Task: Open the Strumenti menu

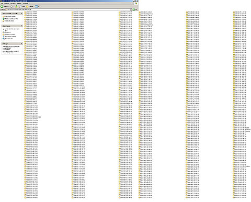Action: coord(26,4)
